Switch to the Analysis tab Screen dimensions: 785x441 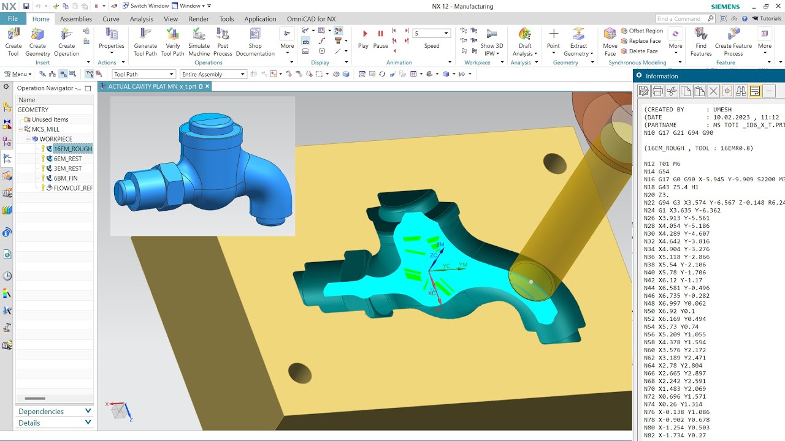(x=142, y=19)
